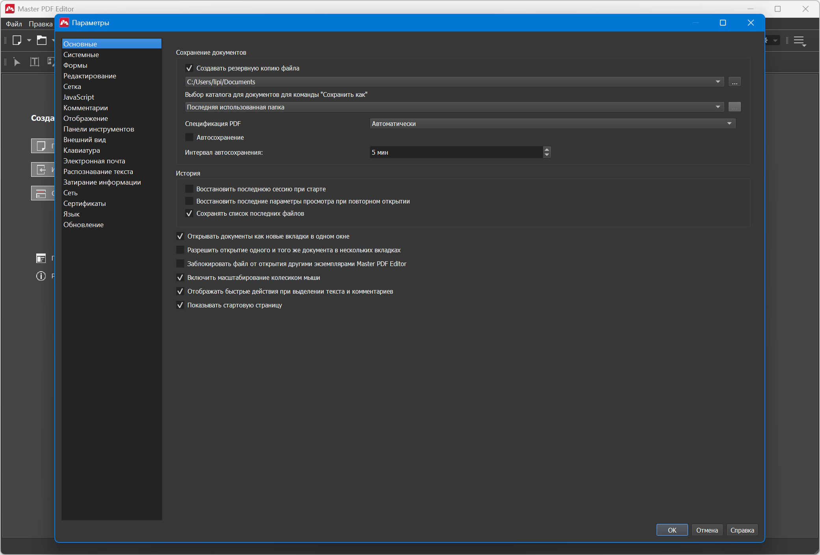Viewport: 820px width, 555px height.
Task: Toggle Восстановить последнюю сессию при старте
Action: pyautogui.click(x=189, y=189)
